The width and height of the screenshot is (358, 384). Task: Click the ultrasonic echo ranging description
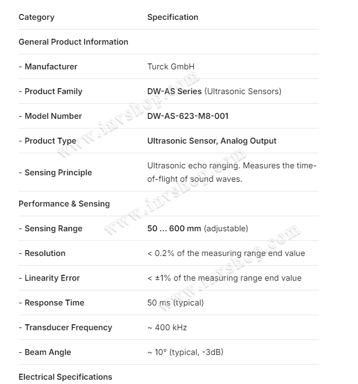232,172
